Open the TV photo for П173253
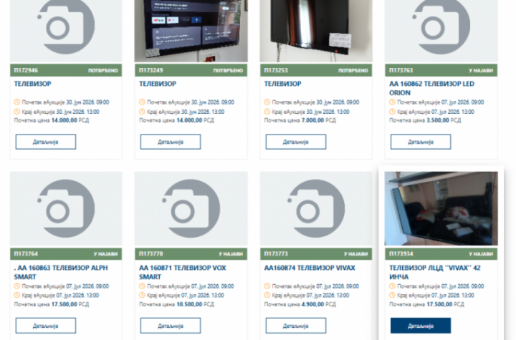The height and width of the screenshot is (340, 516). 316,31
